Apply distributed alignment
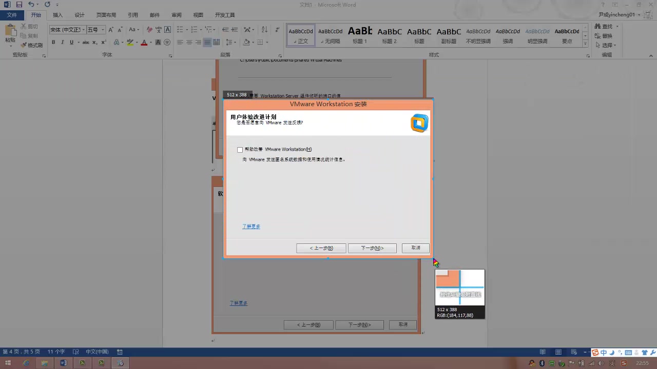Viewport: 657px width, 369px height. (x=216, y=43)
